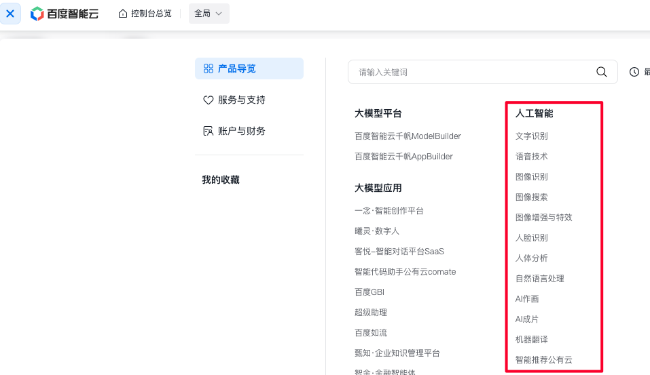Open 百度智能云千帆ModelBuilder
The width and height of the screenshot is (650, 375).
coord(408,136)
